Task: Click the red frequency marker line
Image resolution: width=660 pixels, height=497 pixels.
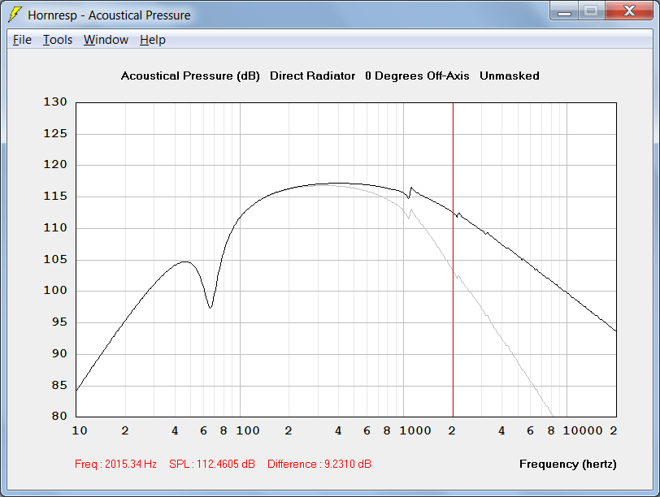Action: [x=453, y=260]
